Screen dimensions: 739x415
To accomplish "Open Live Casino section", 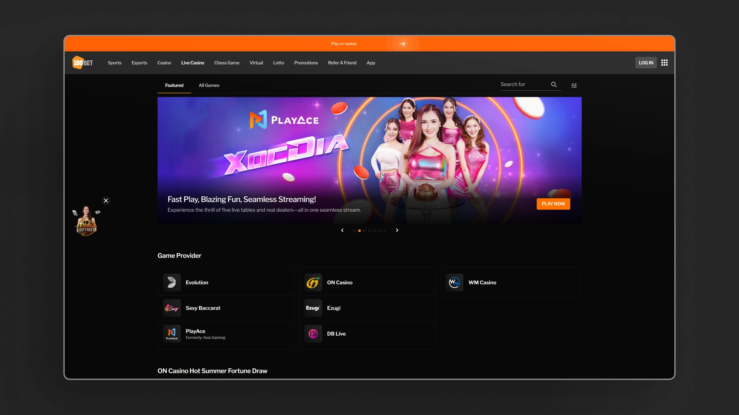I will [x=192, y=63].
